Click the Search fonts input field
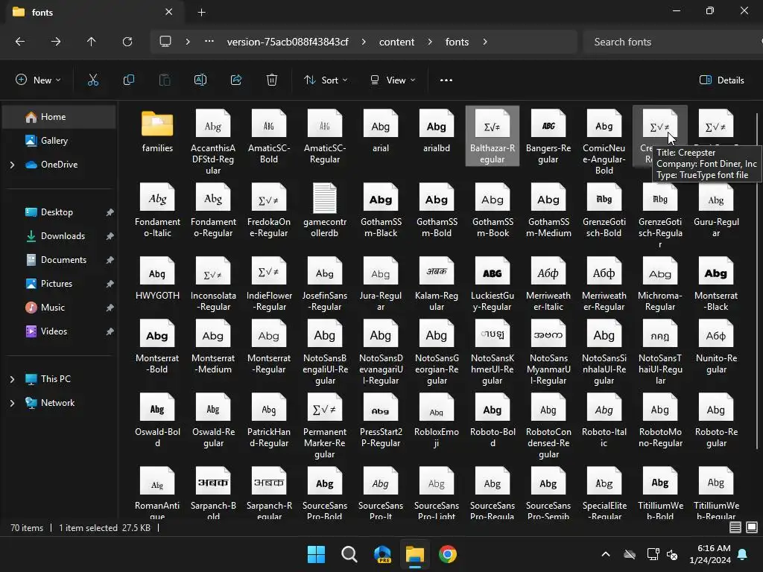This screenshot has width=763, height=572. pos(674,42)
